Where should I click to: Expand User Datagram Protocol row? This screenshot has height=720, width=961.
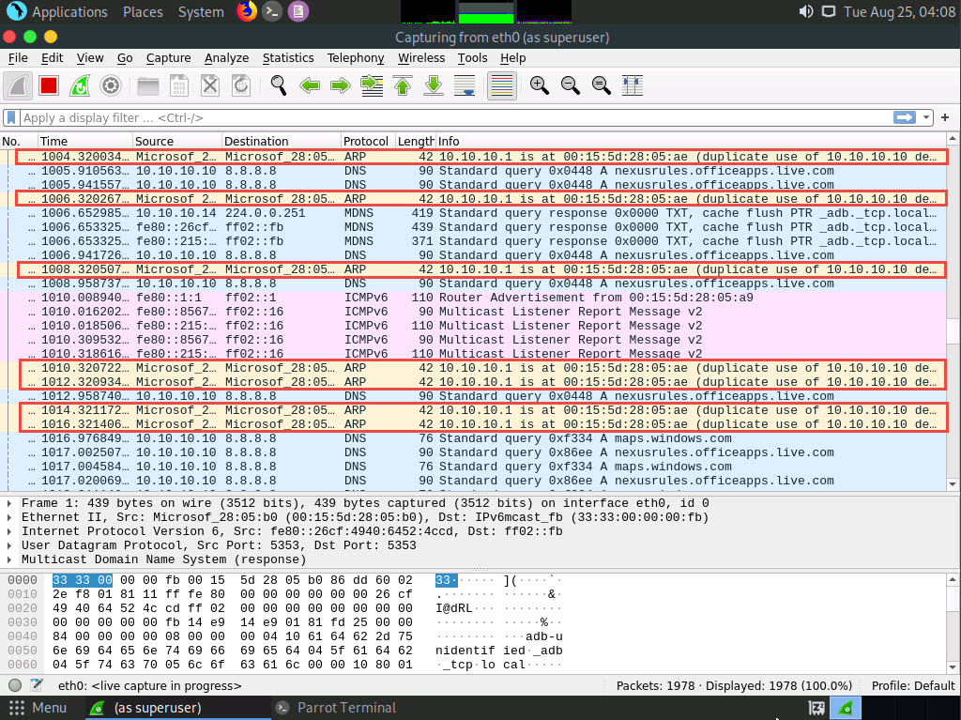coord(9,545)
